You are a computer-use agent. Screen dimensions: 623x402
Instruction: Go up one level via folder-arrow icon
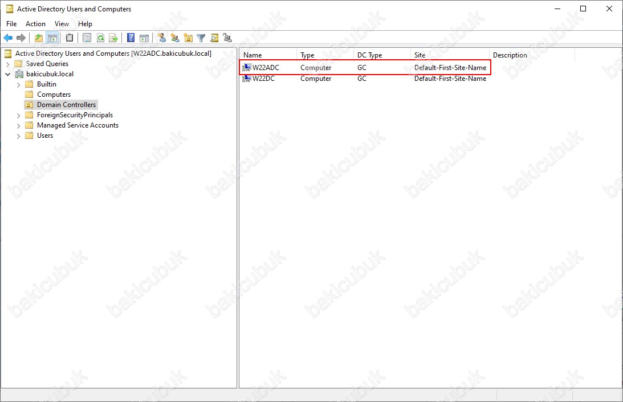tap(39, 38)
